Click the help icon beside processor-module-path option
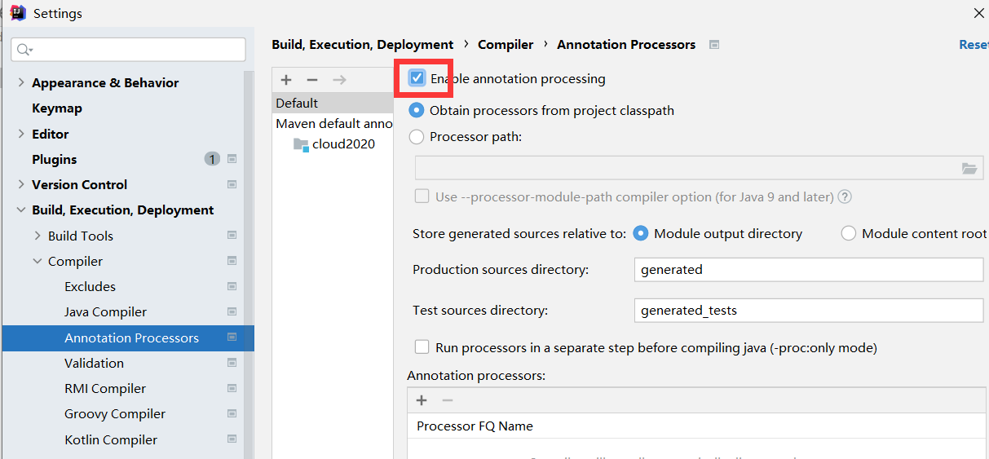Viewport: 989px width, 459px height. [846, 196]
